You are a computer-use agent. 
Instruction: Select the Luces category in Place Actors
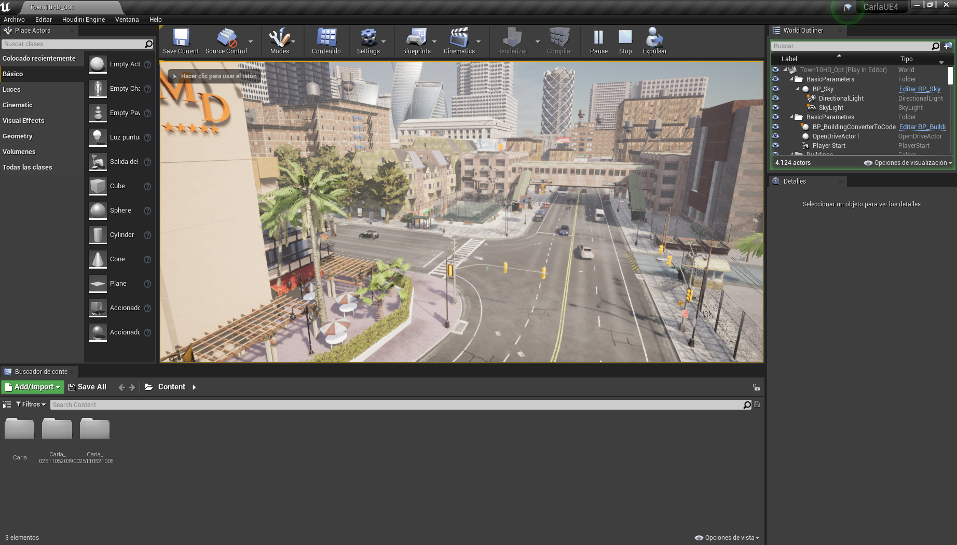pyautogui.click(x=11, y=90)
